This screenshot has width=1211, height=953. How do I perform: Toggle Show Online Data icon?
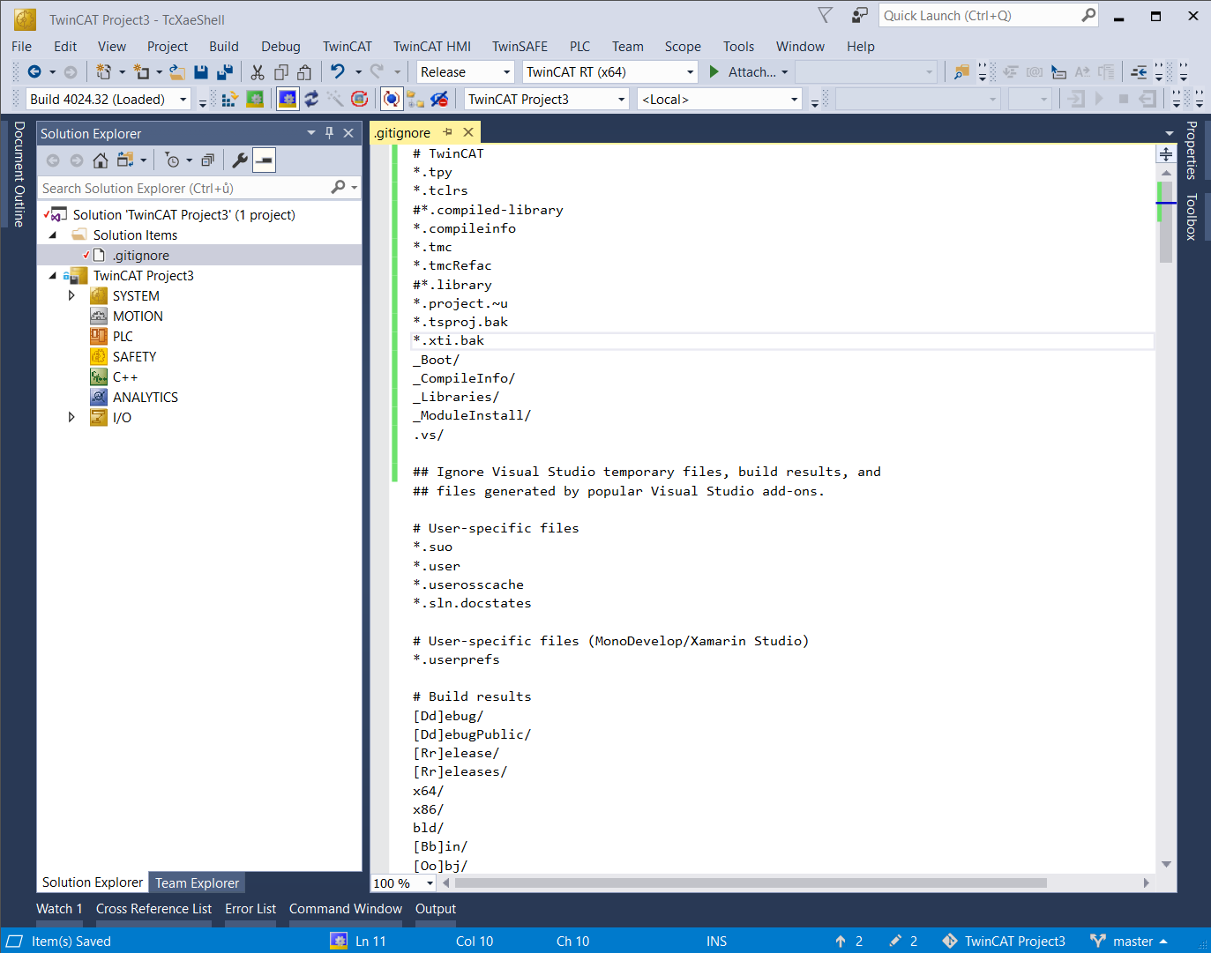(x=392, y=99)
